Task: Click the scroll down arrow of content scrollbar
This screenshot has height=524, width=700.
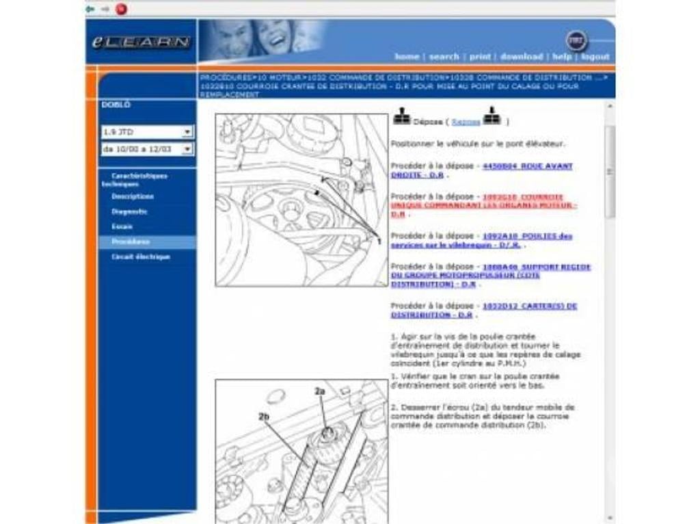Action: click(610, 517)
